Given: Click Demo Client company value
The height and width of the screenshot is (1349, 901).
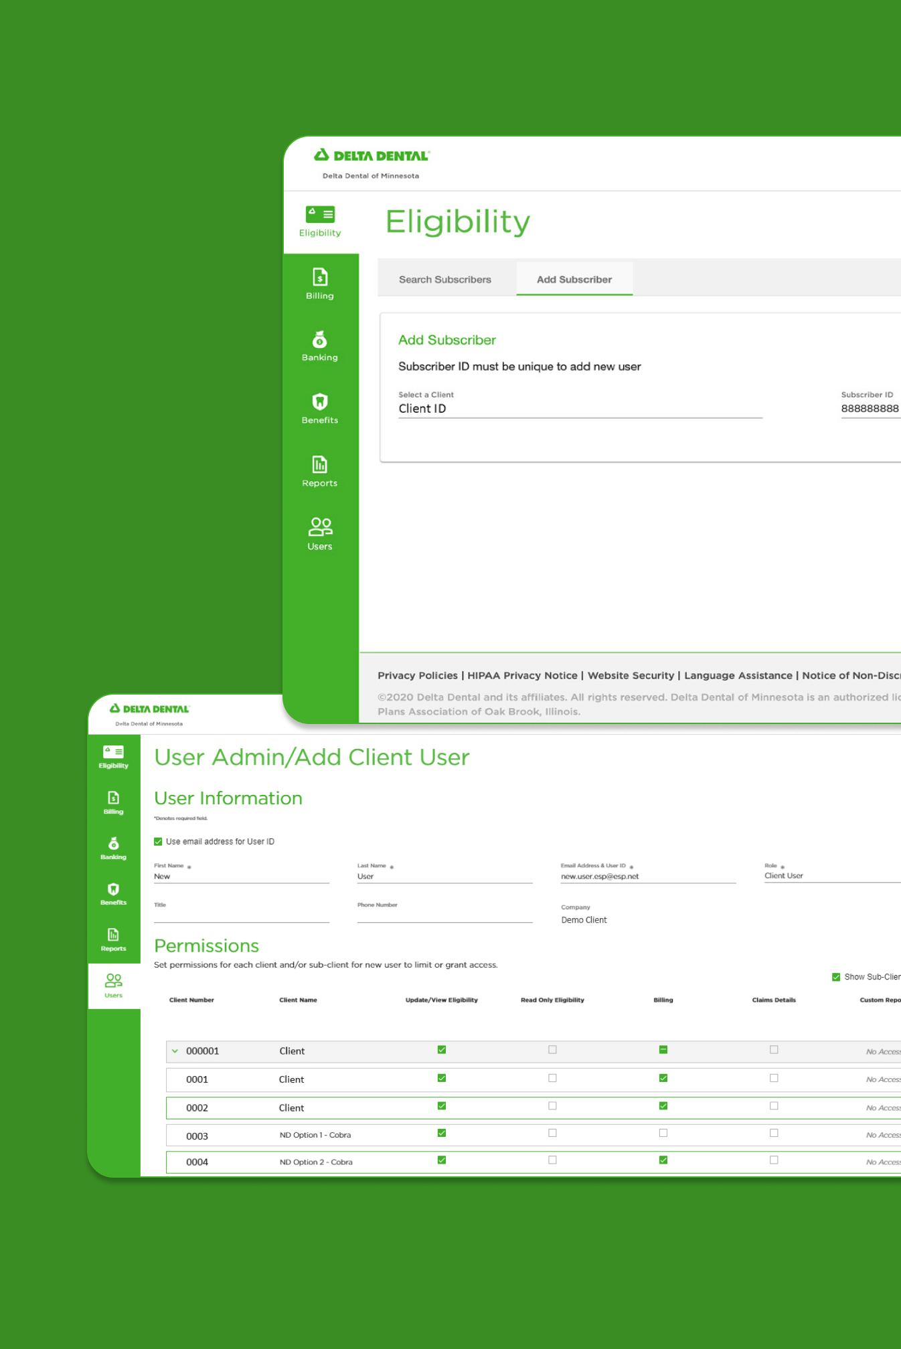Looking at the screenshot, I should pyautogui.click(x=584, y=920).
